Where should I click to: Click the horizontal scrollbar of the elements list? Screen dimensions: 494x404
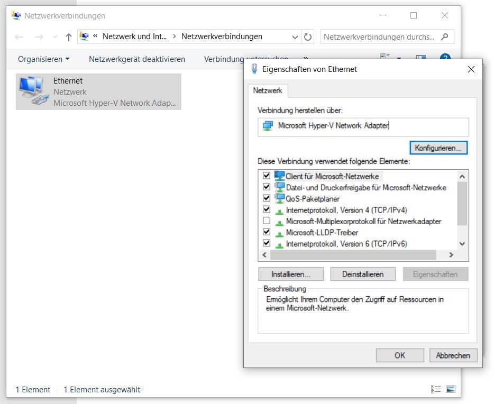(x=353, y=255)
